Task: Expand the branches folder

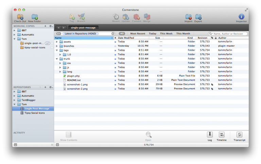Action: 57,46
